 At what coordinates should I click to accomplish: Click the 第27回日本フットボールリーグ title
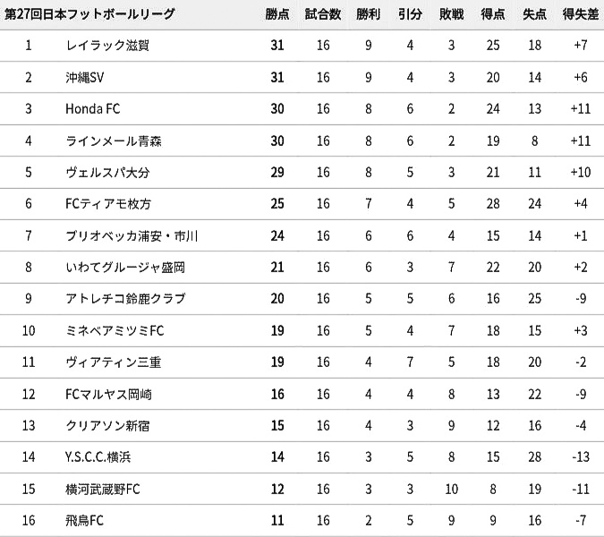[89, 14]
